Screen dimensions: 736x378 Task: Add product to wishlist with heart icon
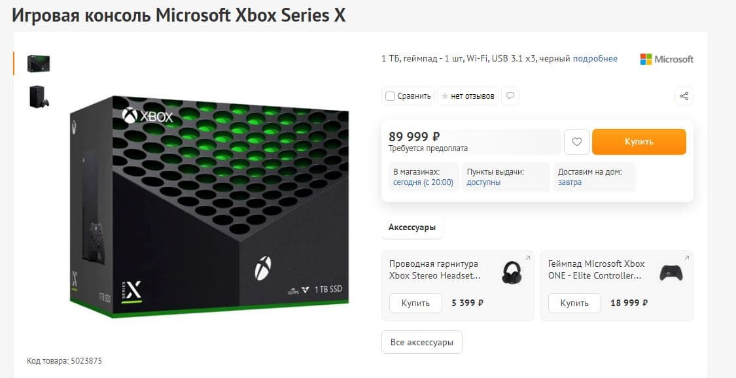click(576, 142)
